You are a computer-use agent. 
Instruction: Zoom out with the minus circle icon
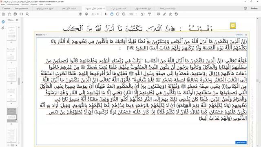pos(118,14)
